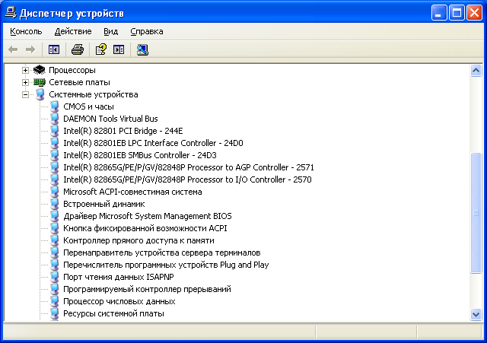Click icon beside Microsoft ACPI-совместимая система
Screen dimensions: 487x343
click(x=55, y=192)
